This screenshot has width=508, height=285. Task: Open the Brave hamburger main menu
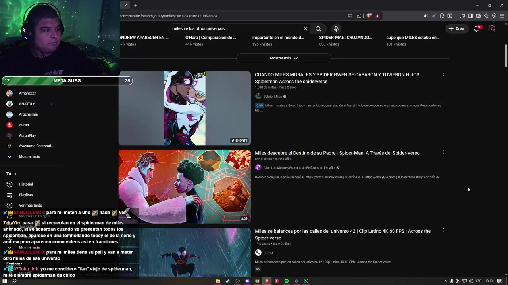[502, 16]
